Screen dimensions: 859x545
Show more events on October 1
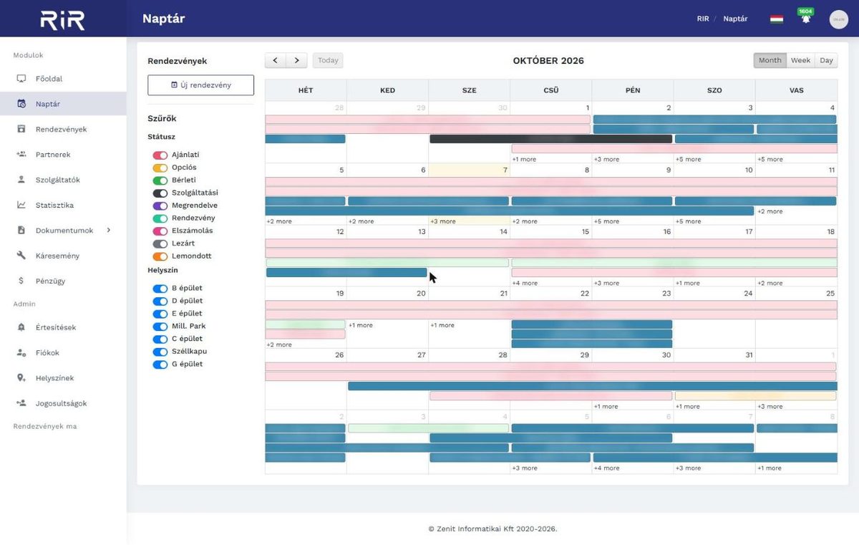(524, 159)
